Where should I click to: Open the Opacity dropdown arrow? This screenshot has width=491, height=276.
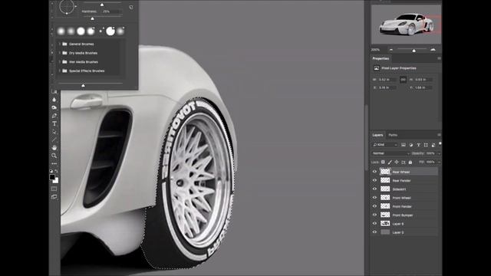(x=439, y=153)
